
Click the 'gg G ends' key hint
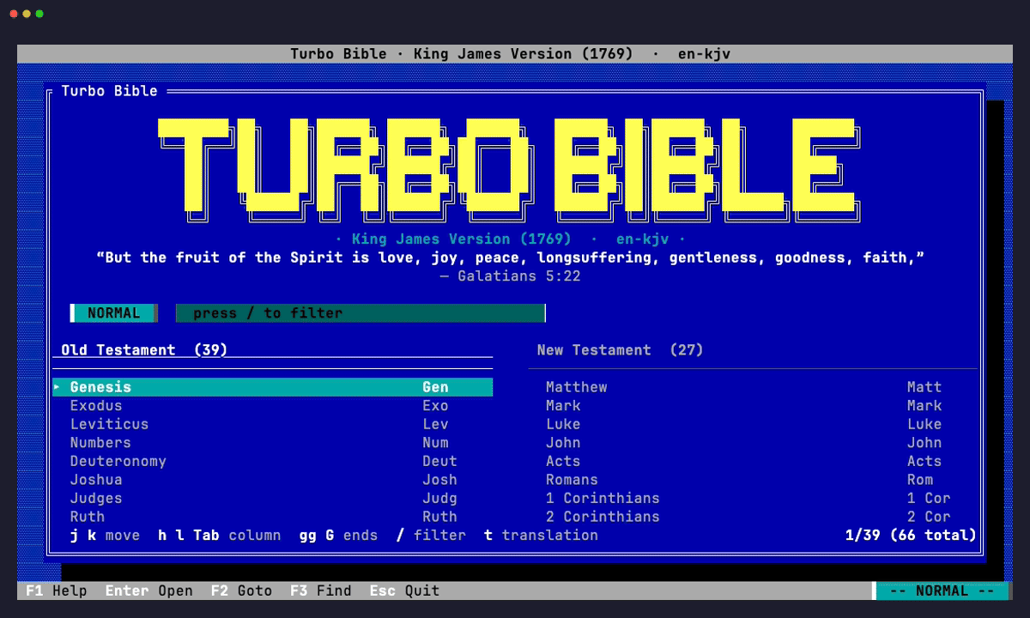pyautogui.click(x=338, y=536)
